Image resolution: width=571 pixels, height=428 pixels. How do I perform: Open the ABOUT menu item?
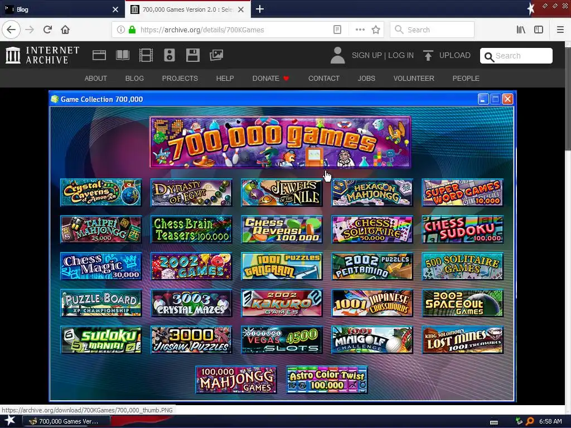(96, 78)
